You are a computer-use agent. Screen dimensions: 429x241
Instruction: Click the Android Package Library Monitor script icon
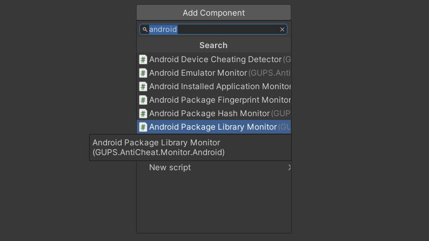(143, 127)
